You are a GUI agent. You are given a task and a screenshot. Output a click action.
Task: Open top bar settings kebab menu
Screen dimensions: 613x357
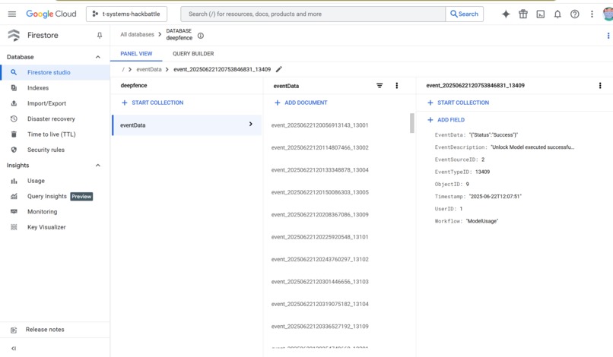592,14
